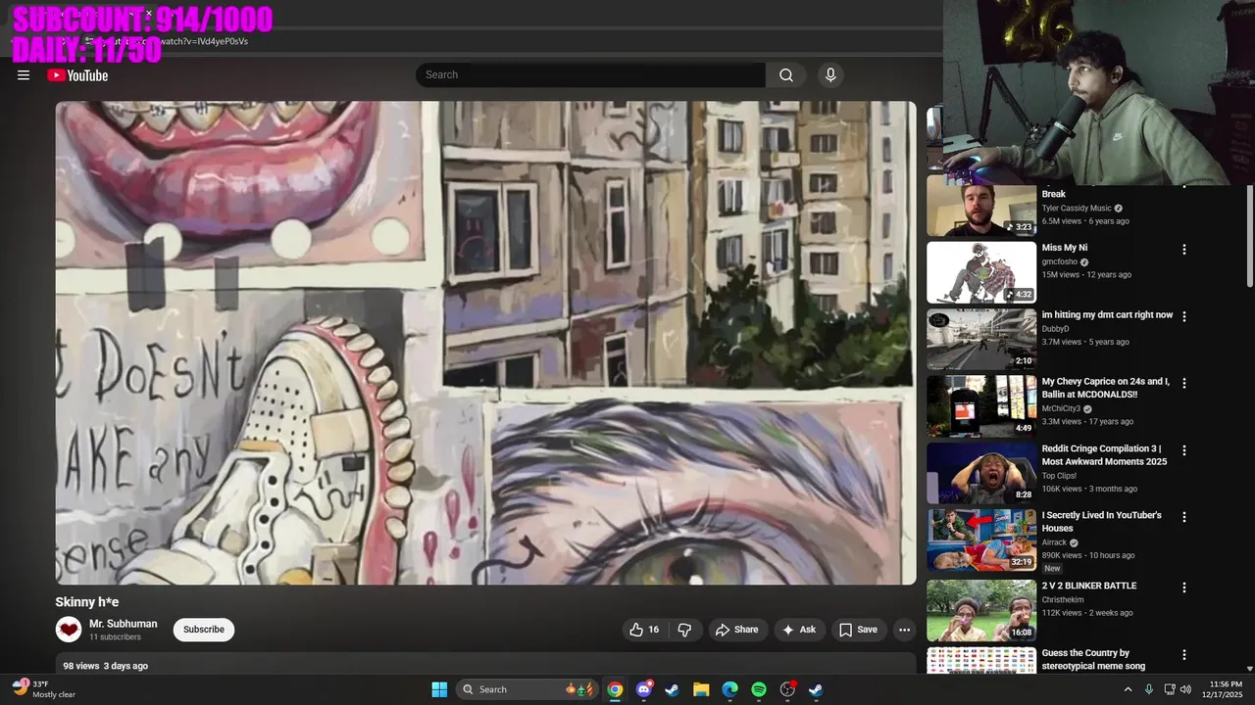Click the Christhekim channel name
The image size is (1255, 705).
tap(1063, 599)
